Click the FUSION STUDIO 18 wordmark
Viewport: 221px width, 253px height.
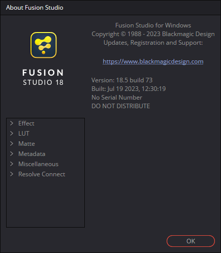point(43,77)
